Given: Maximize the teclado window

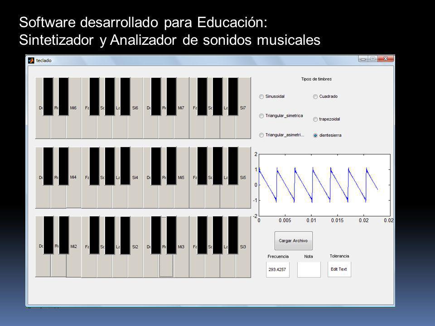Looking at the screenshot, I should coord(373,59).
